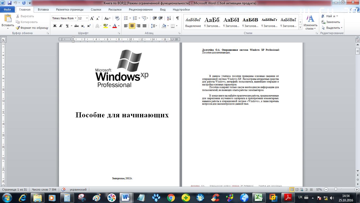Zoom out with the minus button
This screenshot has height=203, width=360.
click(x=326, y=190)
